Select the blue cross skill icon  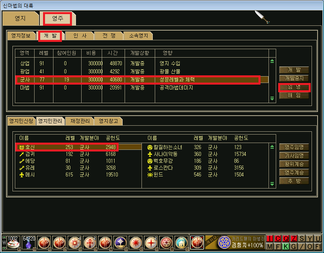coord(120,243)
